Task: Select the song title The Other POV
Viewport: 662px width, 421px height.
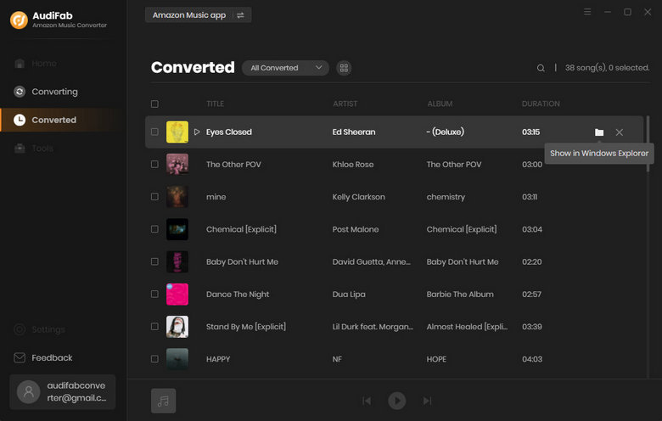Action: (x=233, y=165)
